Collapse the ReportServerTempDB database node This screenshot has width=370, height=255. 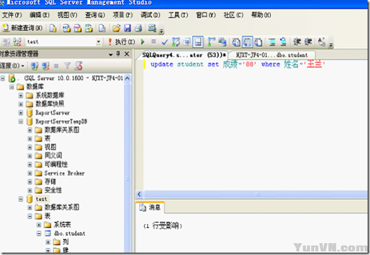(x=21, y=122)
